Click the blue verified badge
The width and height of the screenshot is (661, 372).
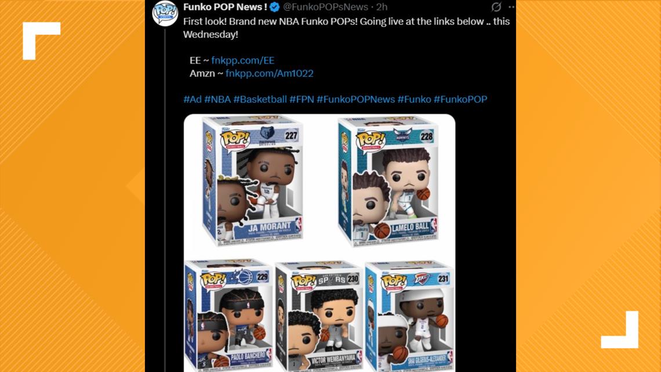click(274, 7)
